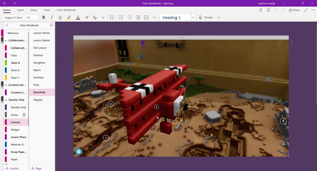
Task: Toggle the To Do tag checkbox
Action: tap(146, 17)
